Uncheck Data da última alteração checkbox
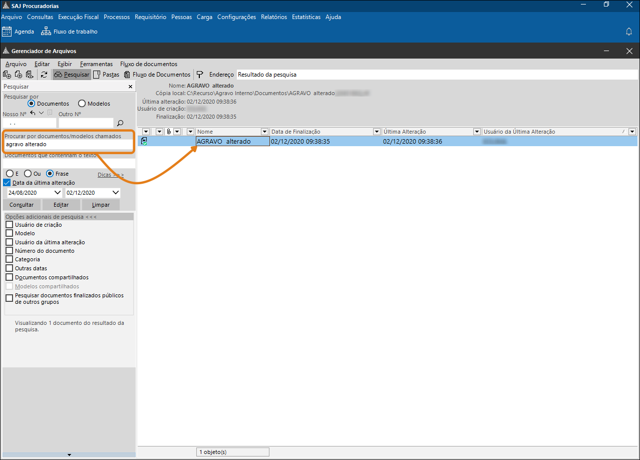640x460 pixels. (7, 183)
